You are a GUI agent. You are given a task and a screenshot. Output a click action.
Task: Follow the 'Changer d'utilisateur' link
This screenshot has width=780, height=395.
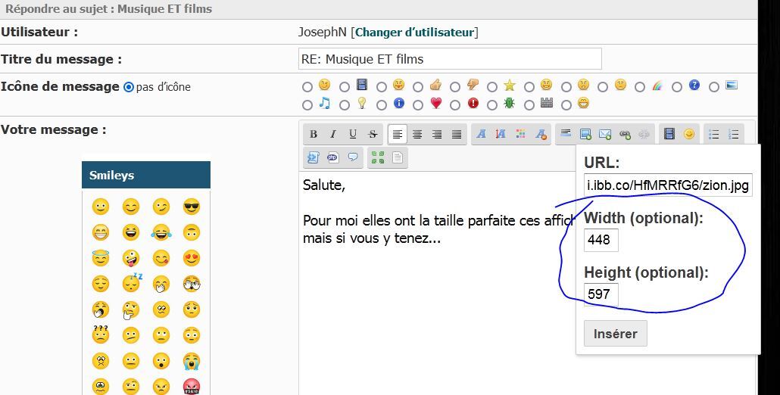click(414, 33)
